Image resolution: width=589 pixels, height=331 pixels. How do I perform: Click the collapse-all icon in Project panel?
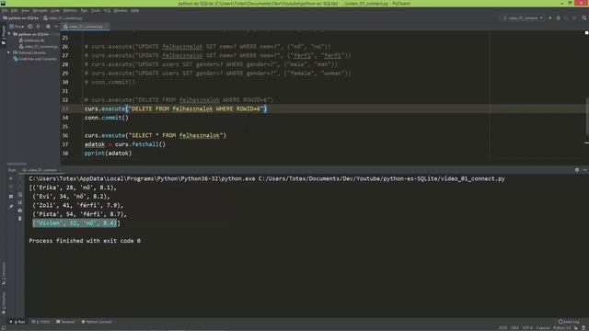[x=38, y=27]
